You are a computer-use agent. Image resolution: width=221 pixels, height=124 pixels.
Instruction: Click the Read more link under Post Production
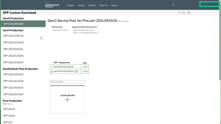pyautogui.click(x=7, y=104)
